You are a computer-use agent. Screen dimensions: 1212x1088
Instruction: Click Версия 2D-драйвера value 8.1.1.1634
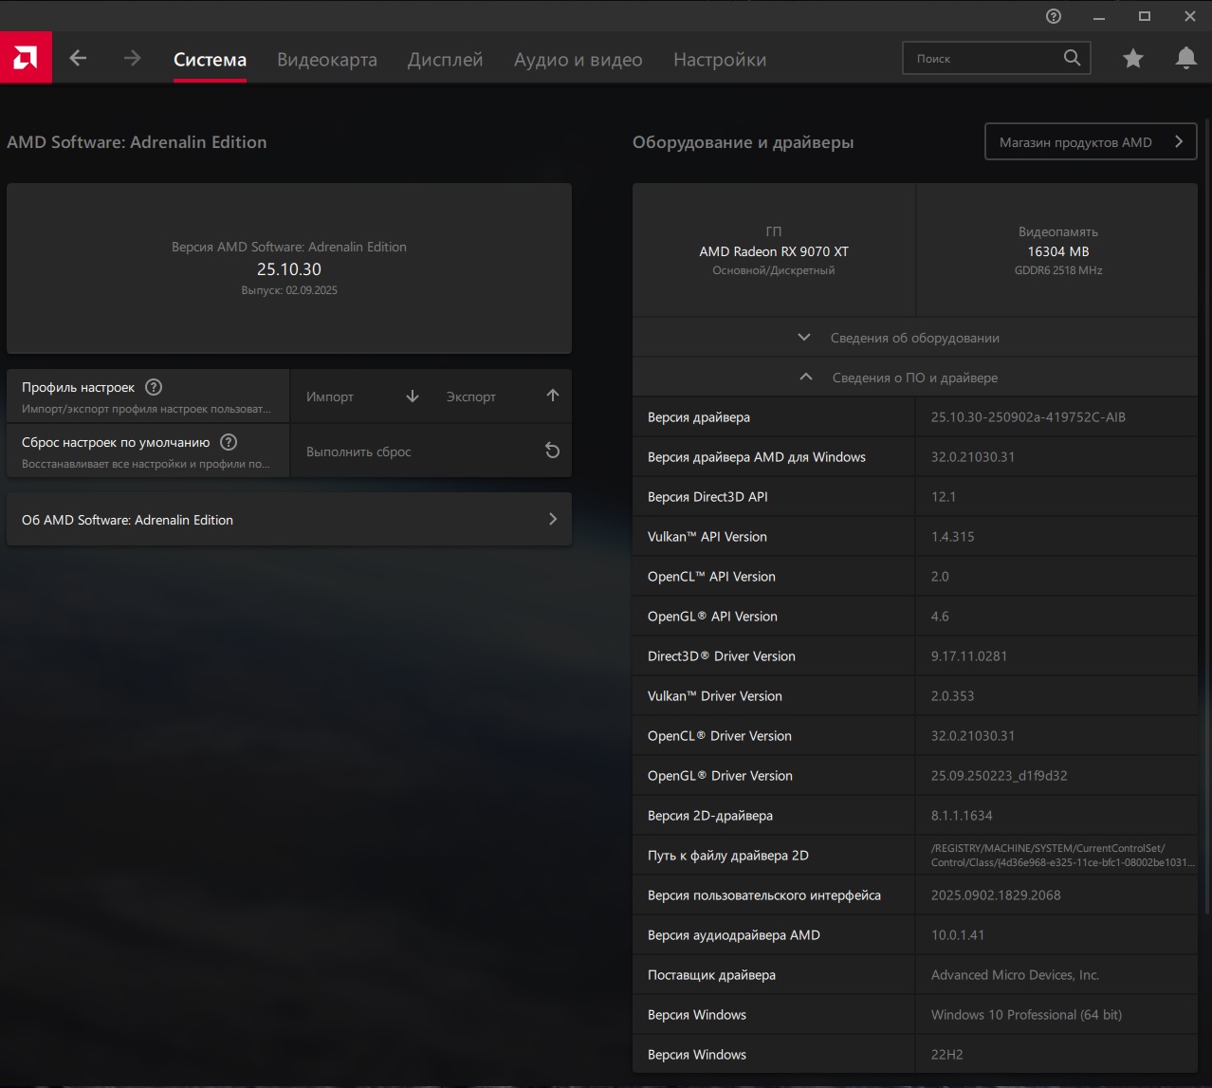962,816
